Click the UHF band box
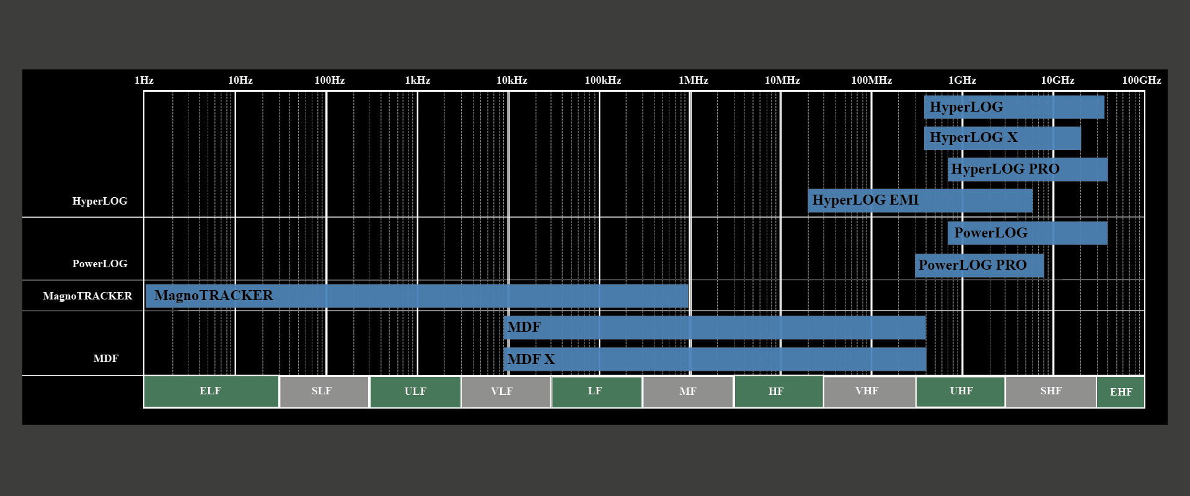 960,392
